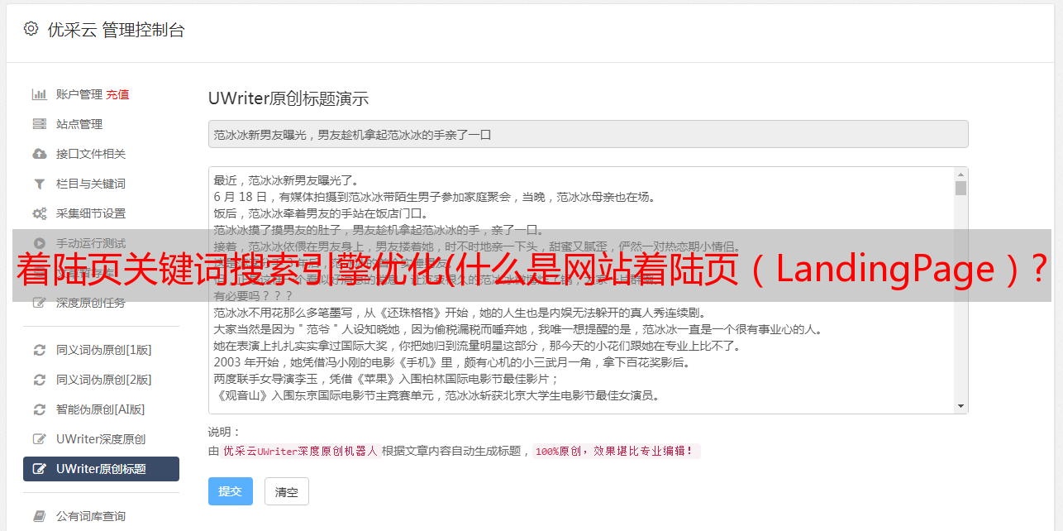Click the gears icon for 采集细节设置
The width and height of the screenshot is (1063, 531).
pos(39,213)
